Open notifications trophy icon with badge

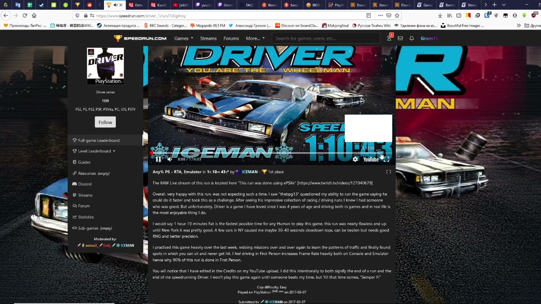tap(389, 38)
